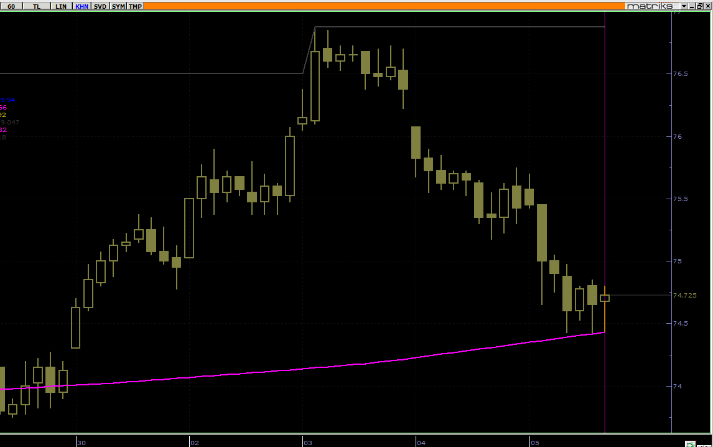Click the TMP template button

click(135, 6)
